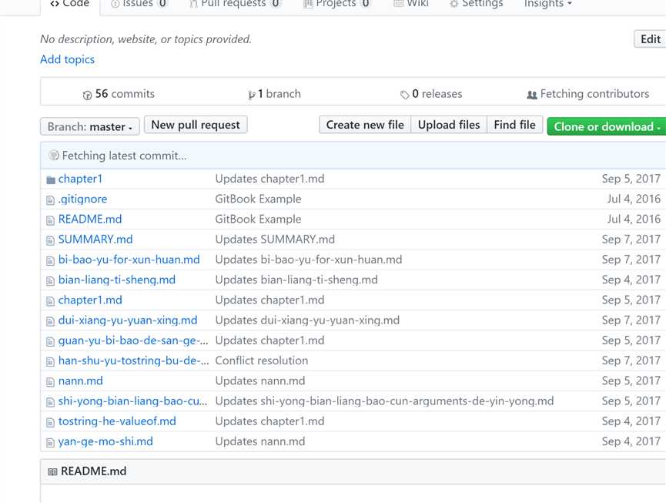Open the SUMMARY.md file
The height and width of the screenshot is (503, 666).
95,240
